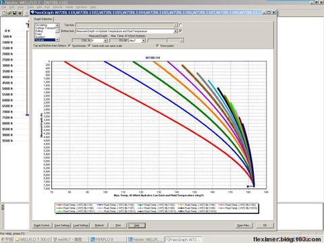Expand the Measured Depth unit dropdown
This screenshot has height=243, width=324.
point(105,40)
